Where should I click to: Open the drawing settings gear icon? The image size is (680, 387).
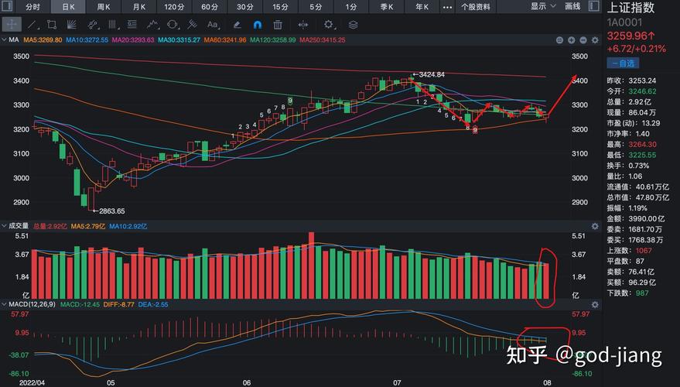click(329, 25)
